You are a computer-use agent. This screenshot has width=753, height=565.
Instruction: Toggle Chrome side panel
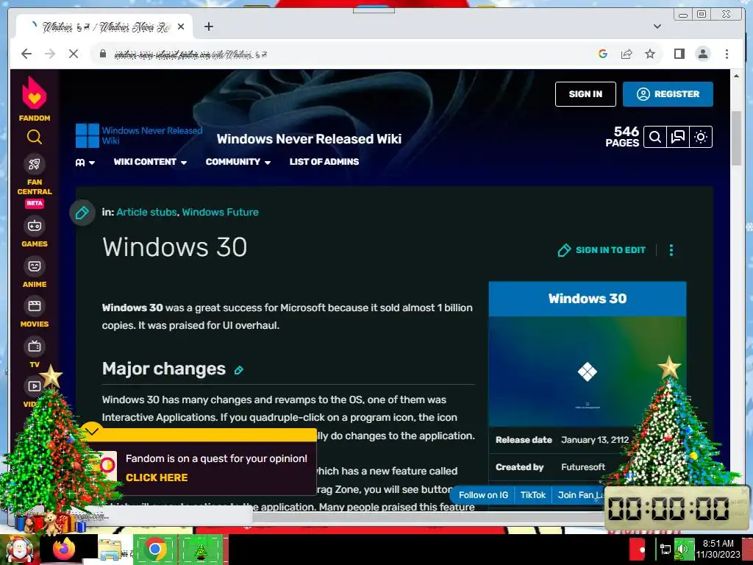[x=679, y=54]
